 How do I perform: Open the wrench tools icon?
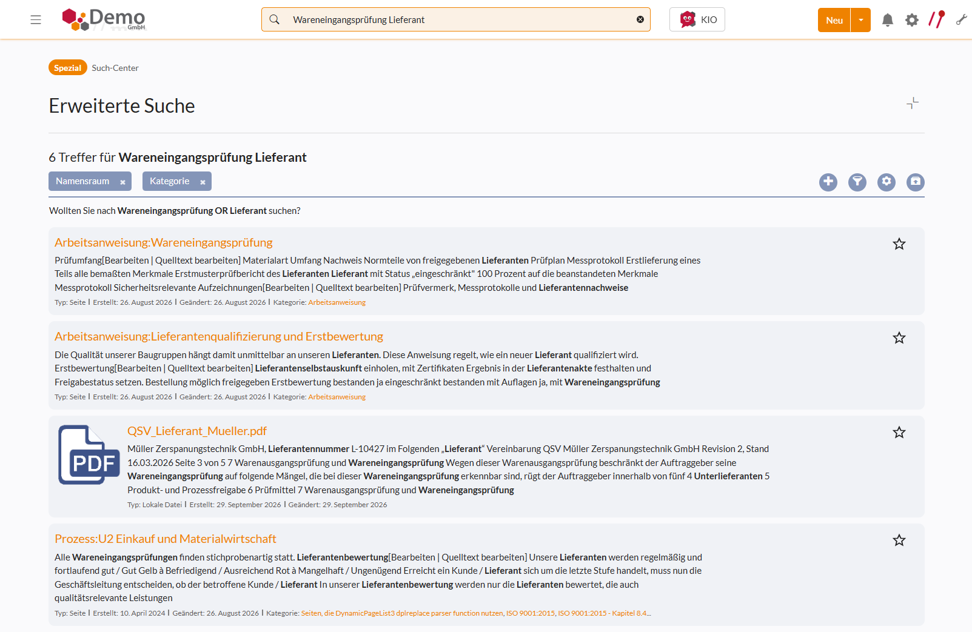pyautogui.click(x=962, y=20)
